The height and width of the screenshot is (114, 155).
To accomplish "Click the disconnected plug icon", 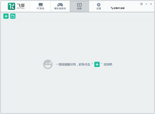I will 112,8.
